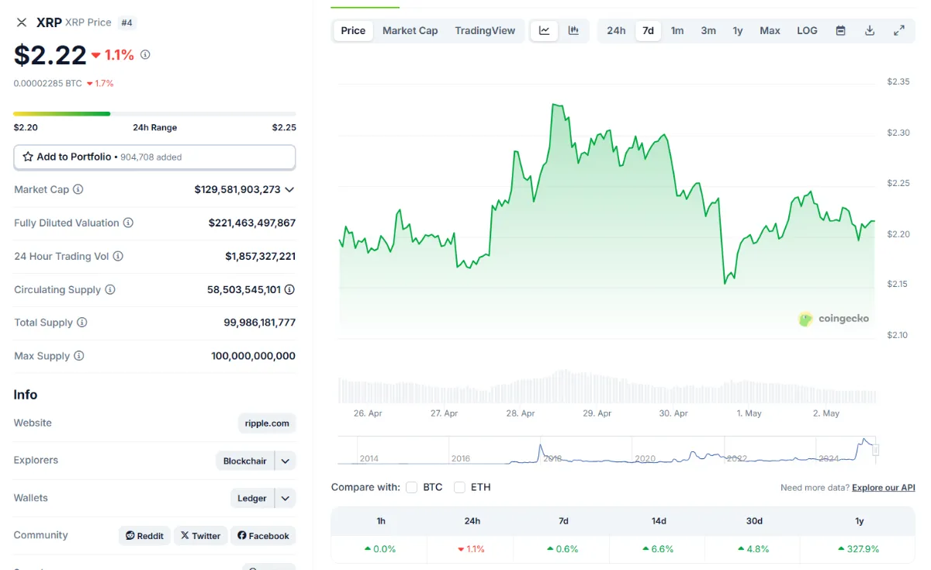
Task: Open info icon next to 58,503,545,101 value
Action: point(289,289)
